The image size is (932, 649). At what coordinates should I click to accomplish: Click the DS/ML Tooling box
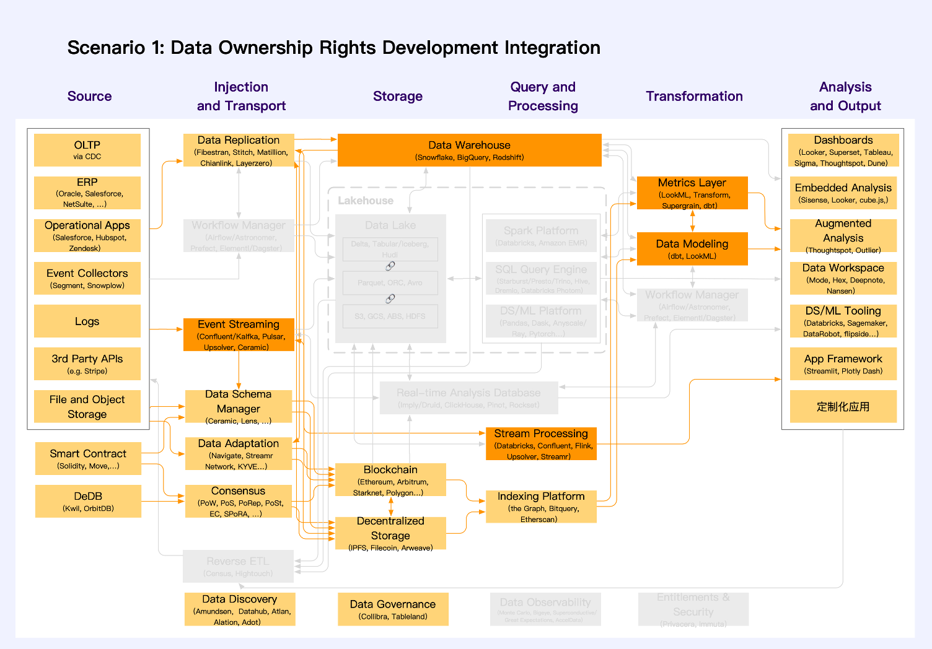tap(843, 321)
